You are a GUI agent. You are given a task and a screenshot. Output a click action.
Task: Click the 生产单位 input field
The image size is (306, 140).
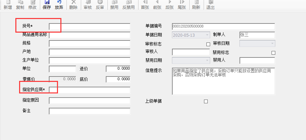pyautogui.click(x=90, y=60)
